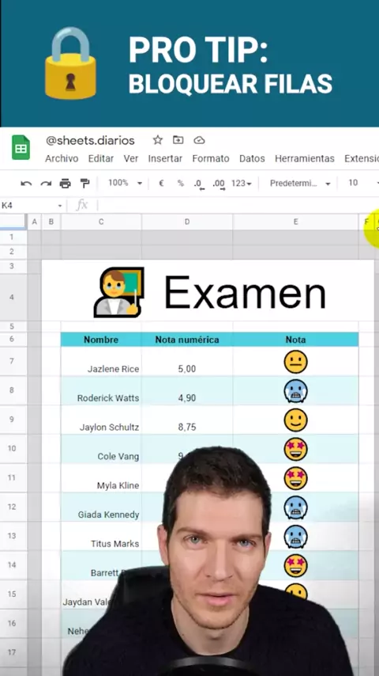Format as currency with euro icon
The height and width of the screenshot is (676, 379).
click(161, 183)
